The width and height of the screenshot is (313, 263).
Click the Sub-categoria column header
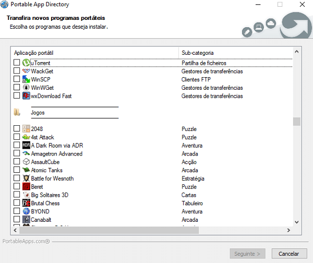coord(236,53)
